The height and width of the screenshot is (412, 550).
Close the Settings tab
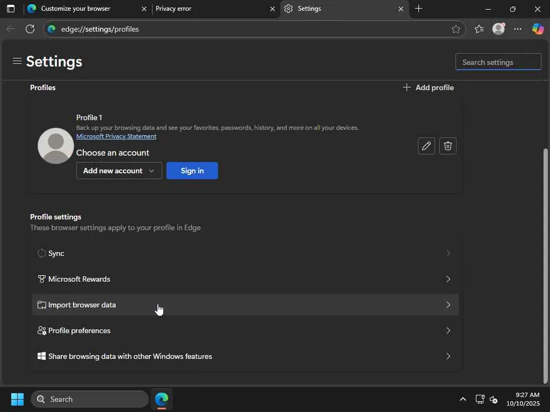(401, 9)
